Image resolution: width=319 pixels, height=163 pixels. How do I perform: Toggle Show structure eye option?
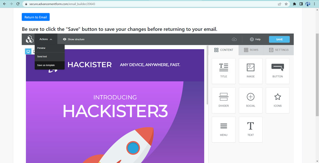pyautogui.click(x=74, y=39)
